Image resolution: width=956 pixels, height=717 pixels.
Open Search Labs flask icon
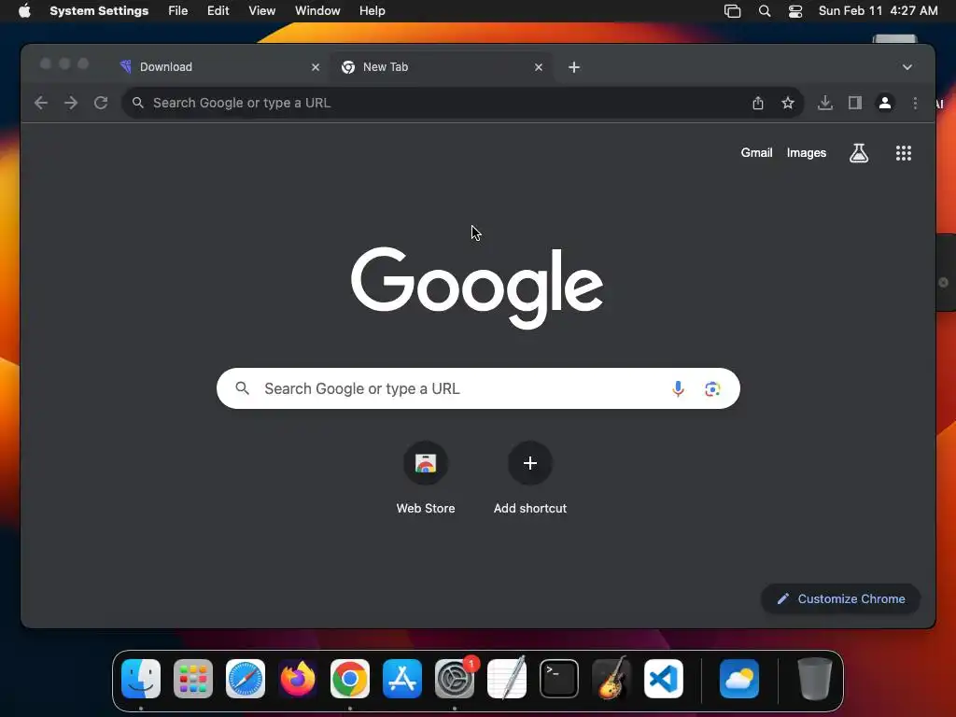coord(859,153)
